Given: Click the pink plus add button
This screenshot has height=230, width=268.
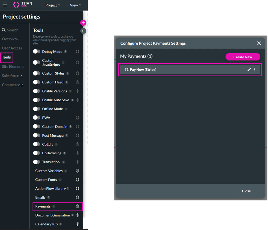Looking at the screenshot, I should pyautogui.click(x=83, y=23).
